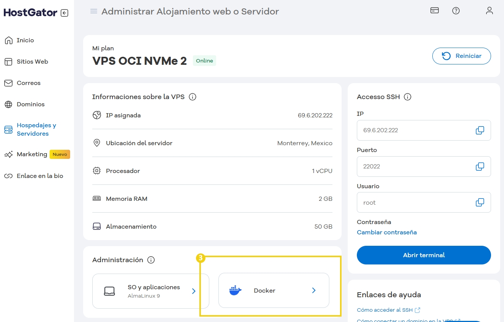The height and width of the screenshot is (322, 504).
Task: Open the user profile icon
Action: point(490,11)
